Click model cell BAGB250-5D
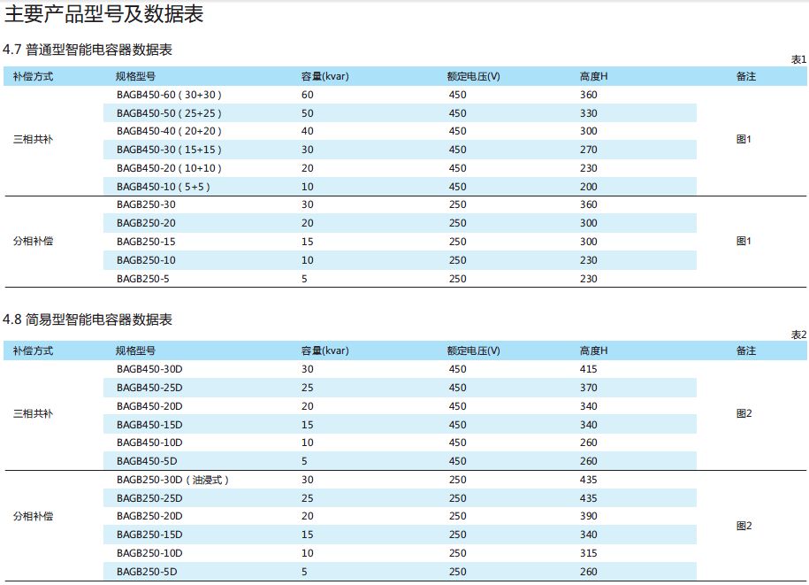This screenshot has height=585, width=809. point(147,572)
